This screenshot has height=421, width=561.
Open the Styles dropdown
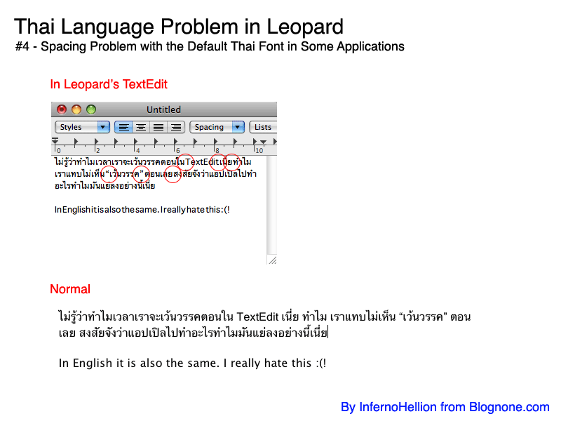[x=82, y=127]
